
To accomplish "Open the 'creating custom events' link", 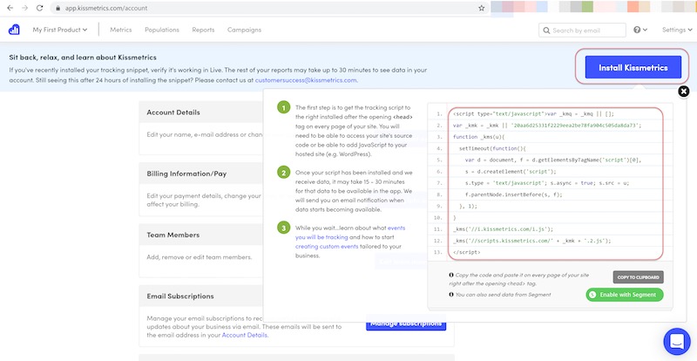I will (327, 246).
